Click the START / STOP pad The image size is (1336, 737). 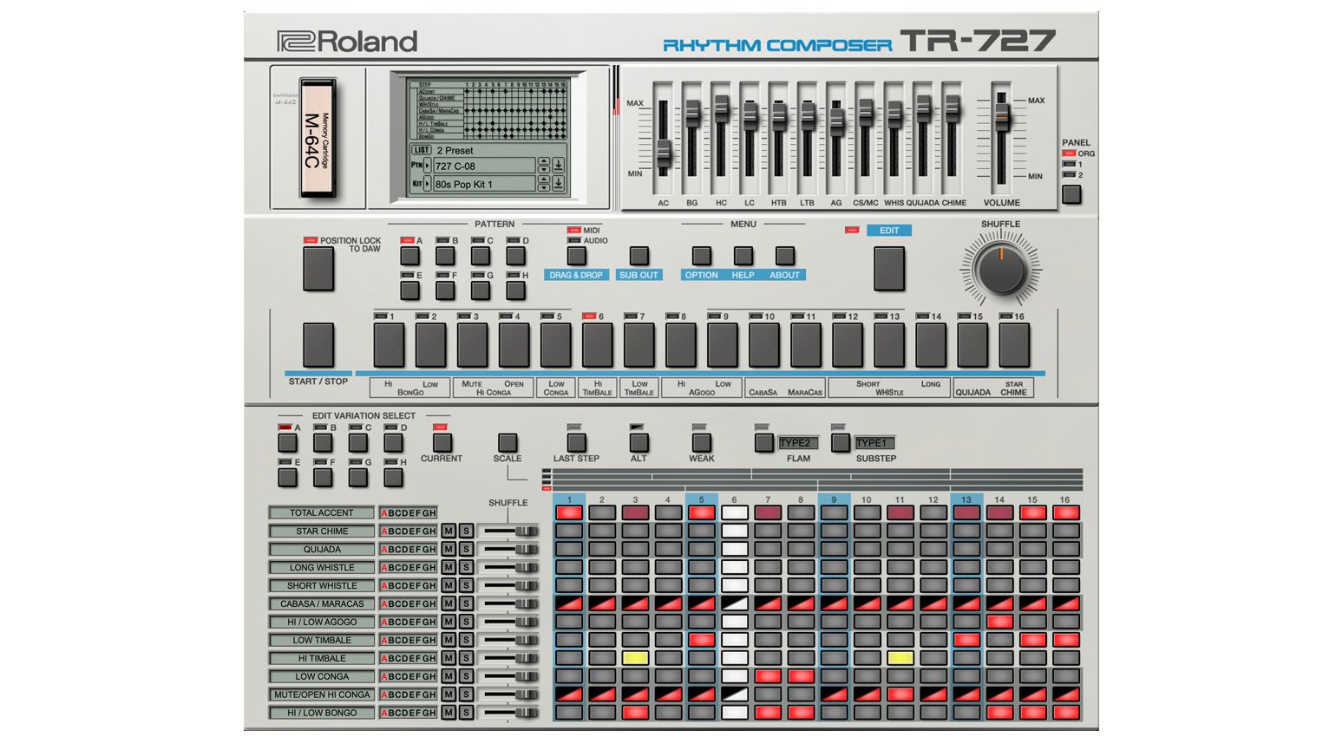(x=318, y=345)
